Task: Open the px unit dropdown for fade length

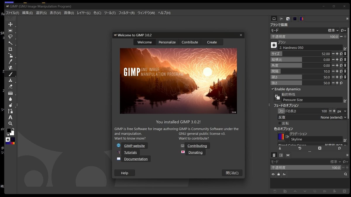Action: point(342,111)
